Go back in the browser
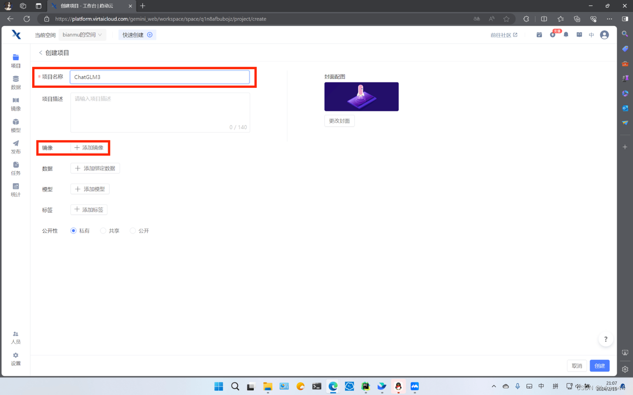 10,19
